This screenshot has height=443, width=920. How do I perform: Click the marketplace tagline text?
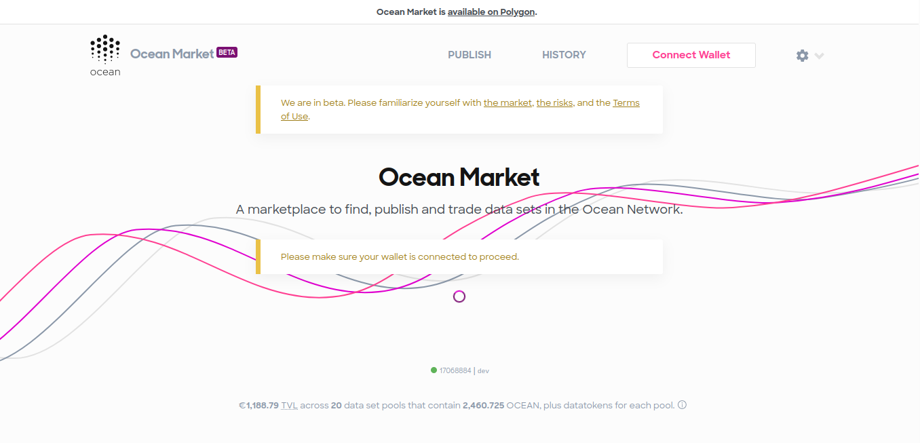[x=459, y=209]
